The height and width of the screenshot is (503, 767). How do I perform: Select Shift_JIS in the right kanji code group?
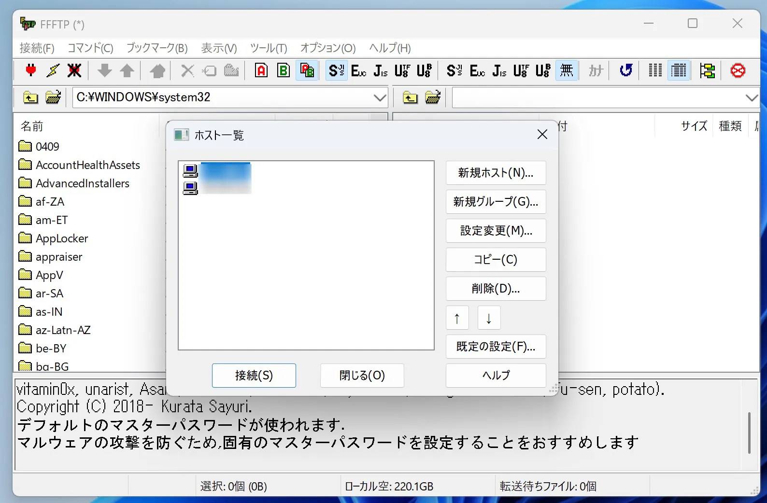tap(455, 70)
